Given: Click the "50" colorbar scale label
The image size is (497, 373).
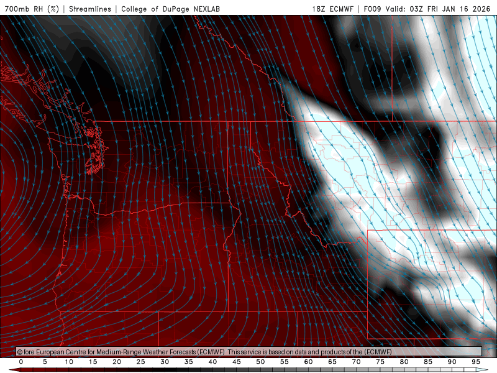Looking at the screenshot, I should (260, 362).
